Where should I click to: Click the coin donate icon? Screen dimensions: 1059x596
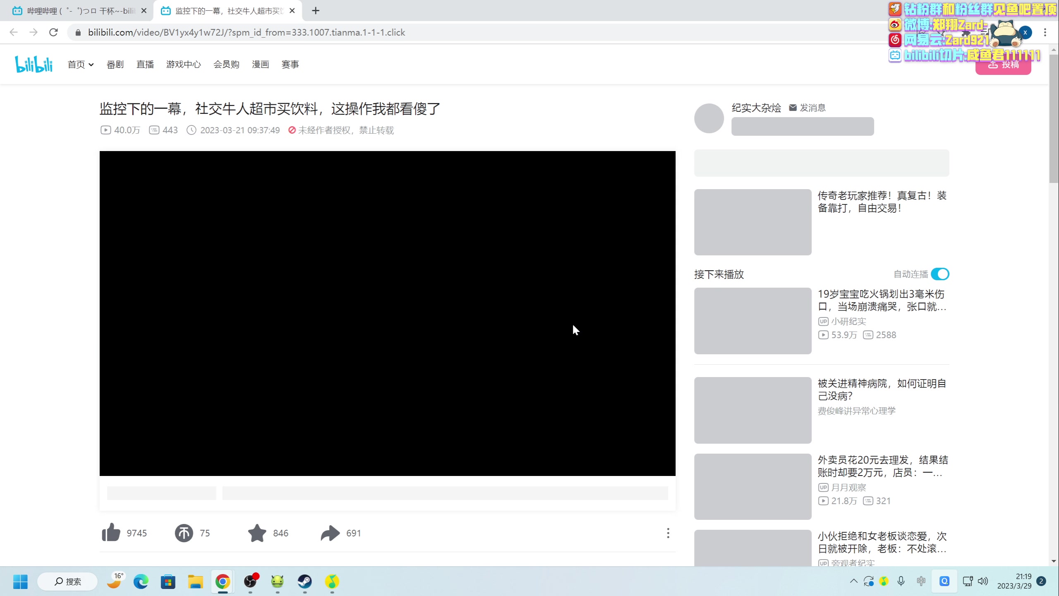[x=184, y=533]
